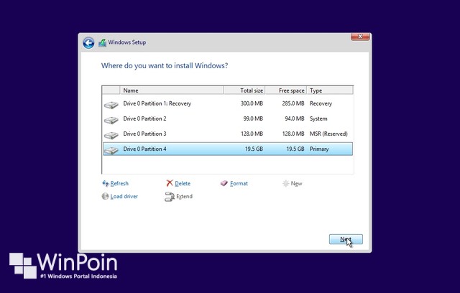Viewport: 460px width, 293px height.
Task: Click the 94.0 MB free space cell
Action: point(295,118)
